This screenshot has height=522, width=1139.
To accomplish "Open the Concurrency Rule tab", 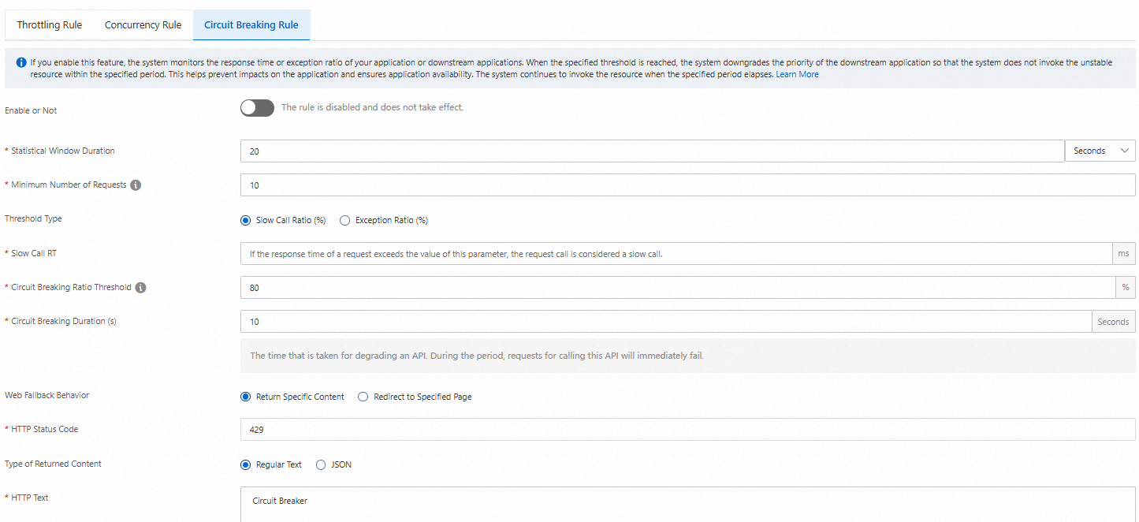I will pyautogui.click(x=143, y=25).
